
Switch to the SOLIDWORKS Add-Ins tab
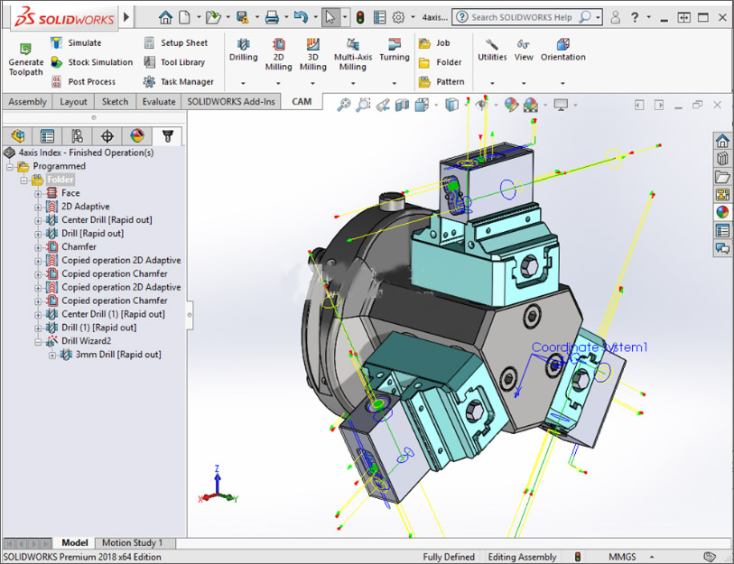(x=230, y=101)
